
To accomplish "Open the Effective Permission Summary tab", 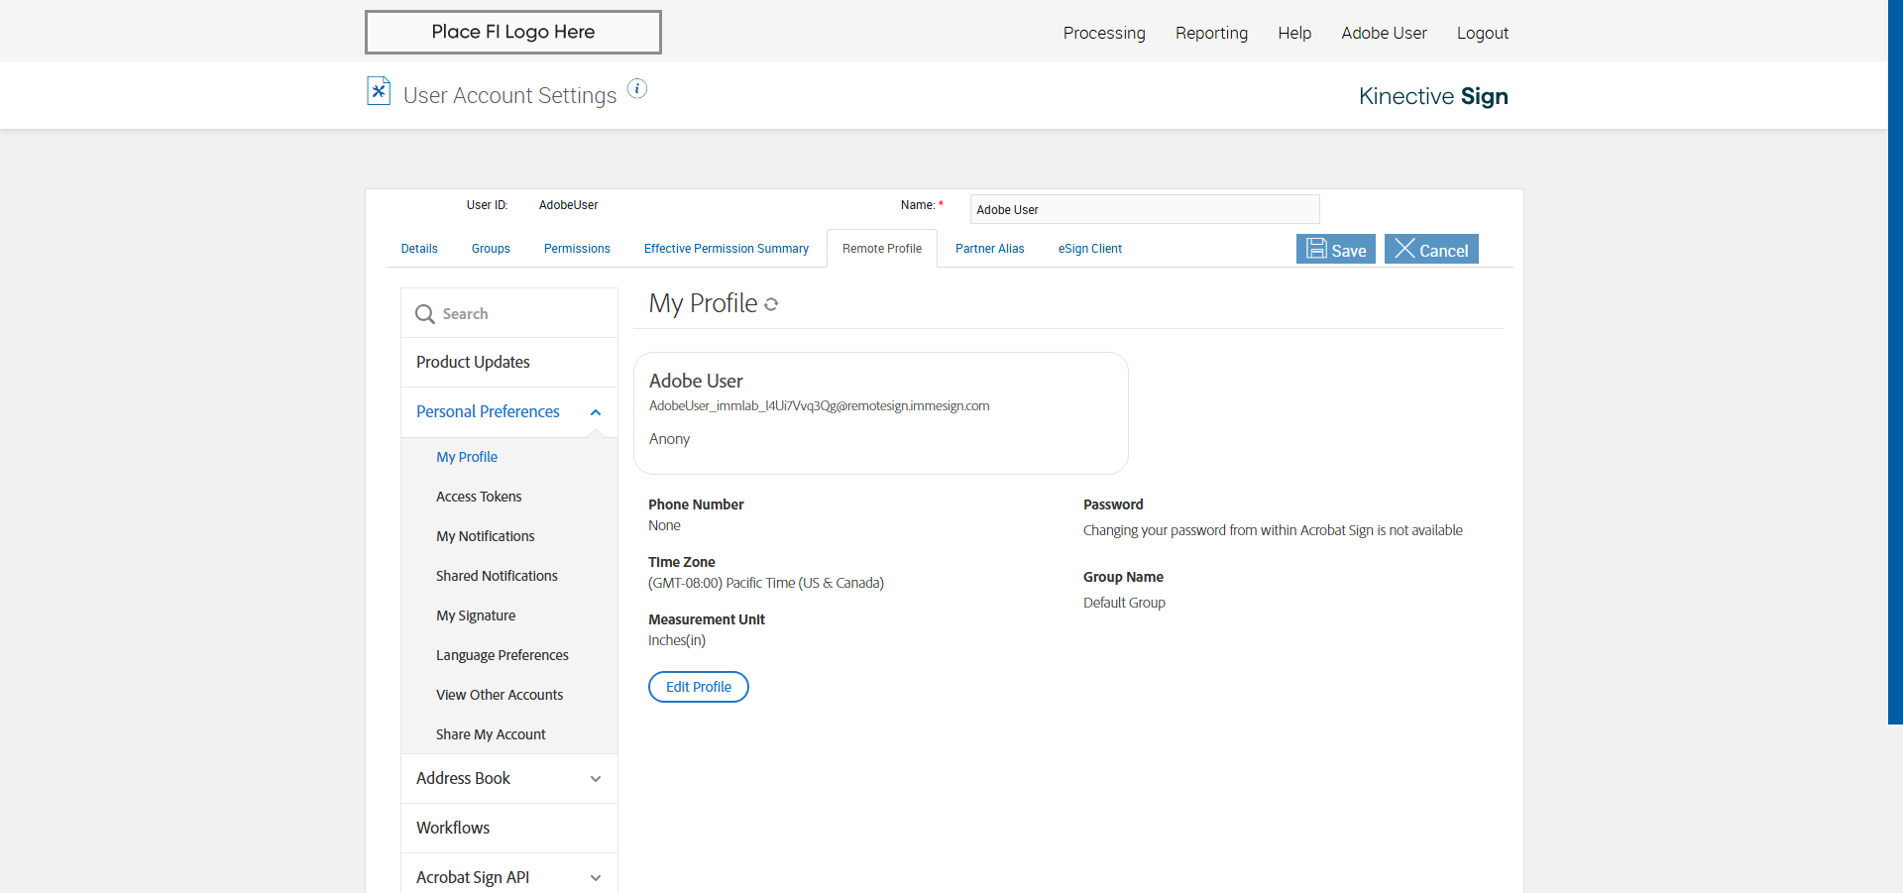I will (726, 249).
